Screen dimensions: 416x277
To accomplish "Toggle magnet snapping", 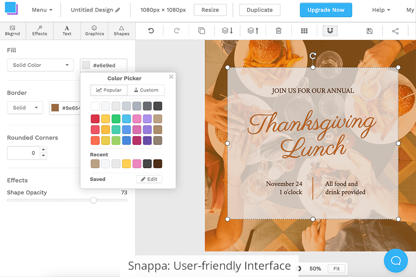I will pos(330,31).
